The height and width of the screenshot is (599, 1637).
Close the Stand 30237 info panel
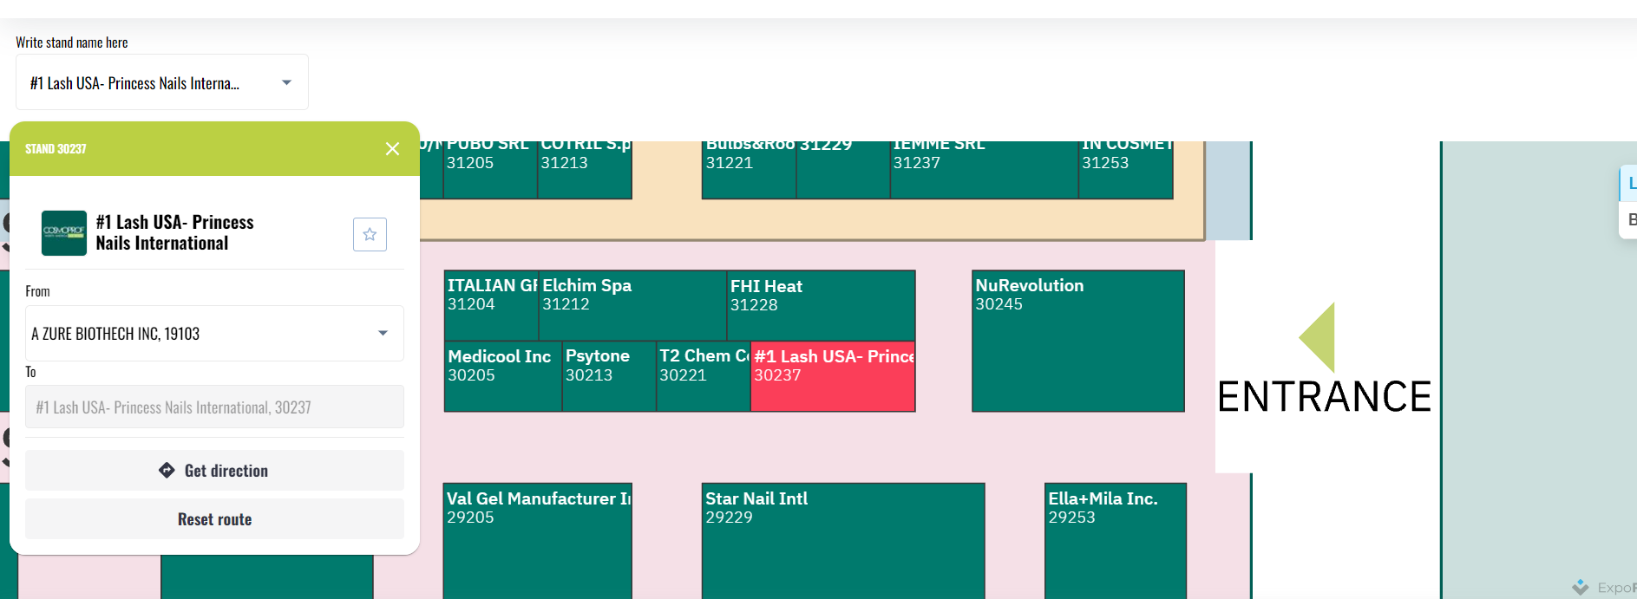click(x=392, y=149)
